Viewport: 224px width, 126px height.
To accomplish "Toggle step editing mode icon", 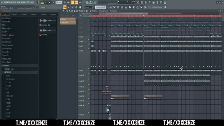I will pyautogui.click(x=72, y=7).
